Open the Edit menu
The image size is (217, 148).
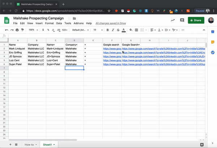pos(22,23)
